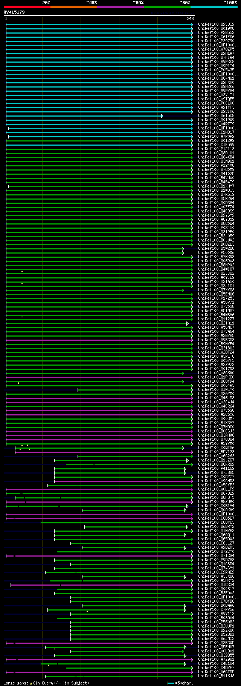Open the UniRef100_Q05YF3 entry
This screenshot has width=241, height=686.
click(x=216, y=361)
